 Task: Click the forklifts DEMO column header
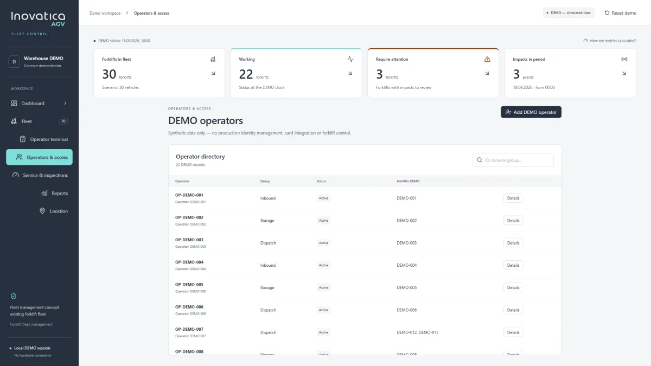tap(408, 181)
